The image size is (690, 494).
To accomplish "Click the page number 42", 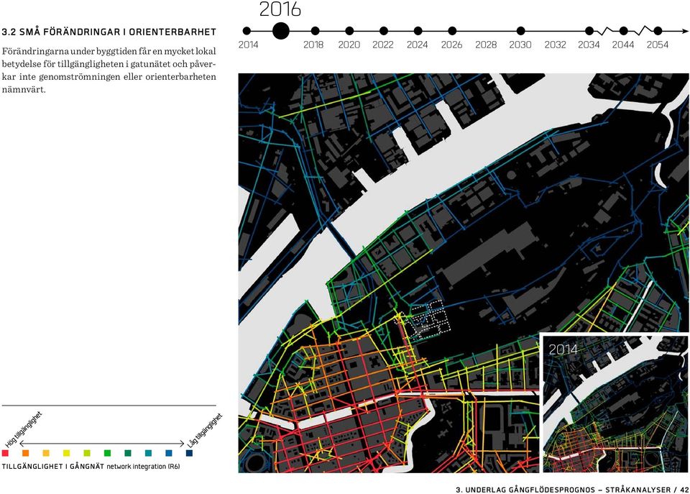I will coord(684,490).
